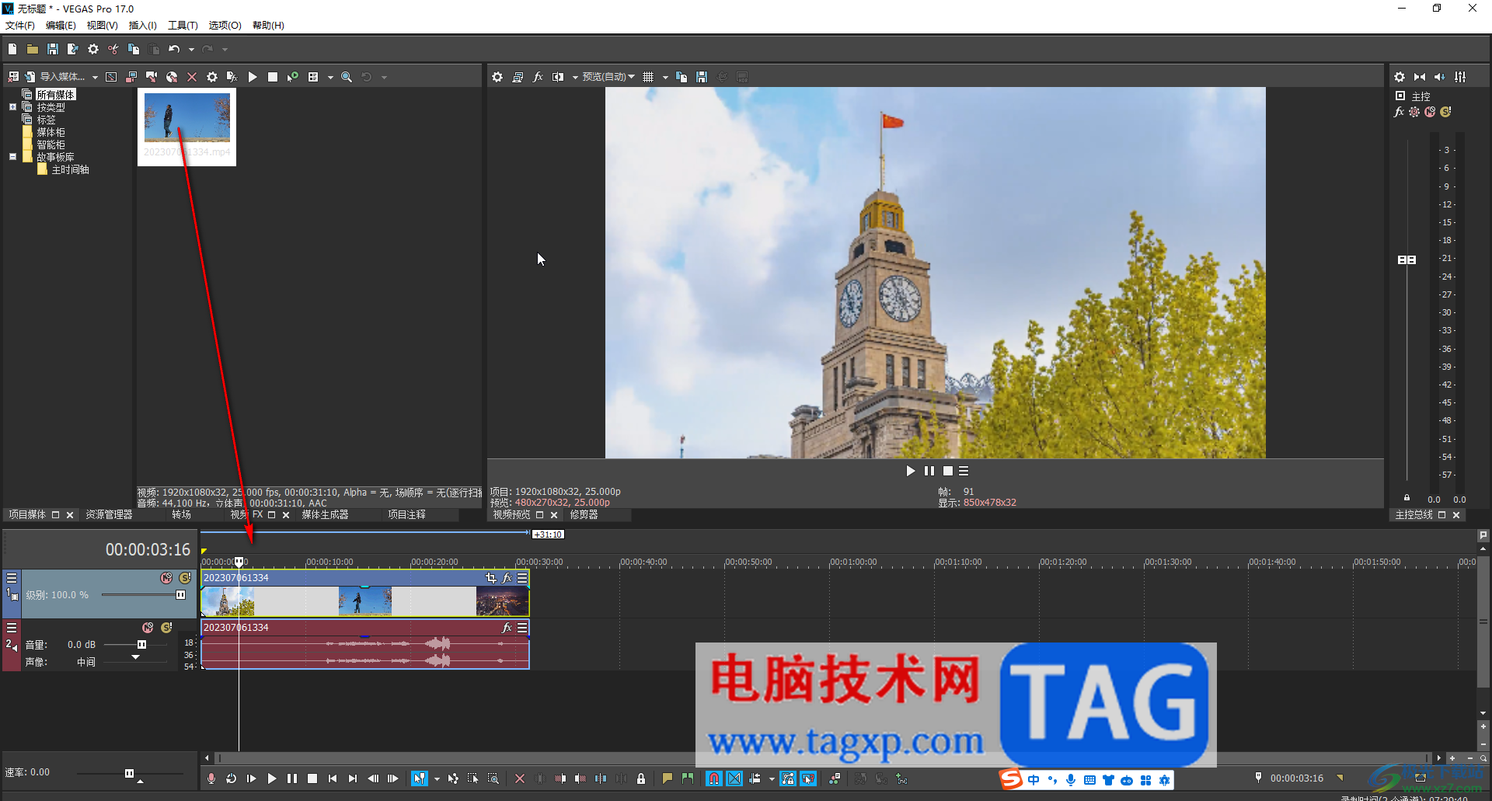Select the envelope edit tool
1492x801 pixels.
click(453, 778)
